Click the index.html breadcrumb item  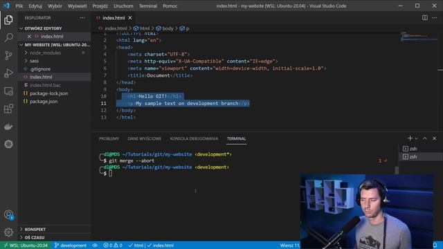[x=113, y=28]
